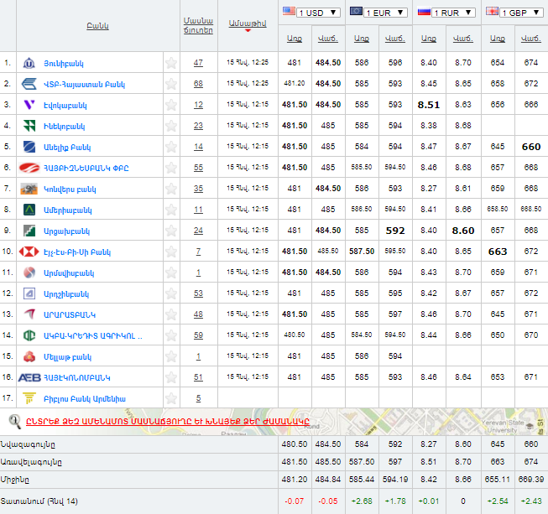Open the 1 RUR currency dropdown

tap(453, 13)
